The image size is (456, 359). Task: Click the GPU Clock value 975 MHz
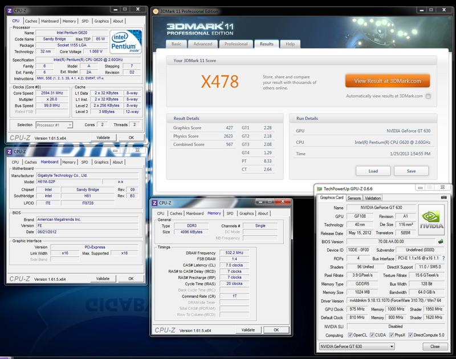tap(357, 309)
